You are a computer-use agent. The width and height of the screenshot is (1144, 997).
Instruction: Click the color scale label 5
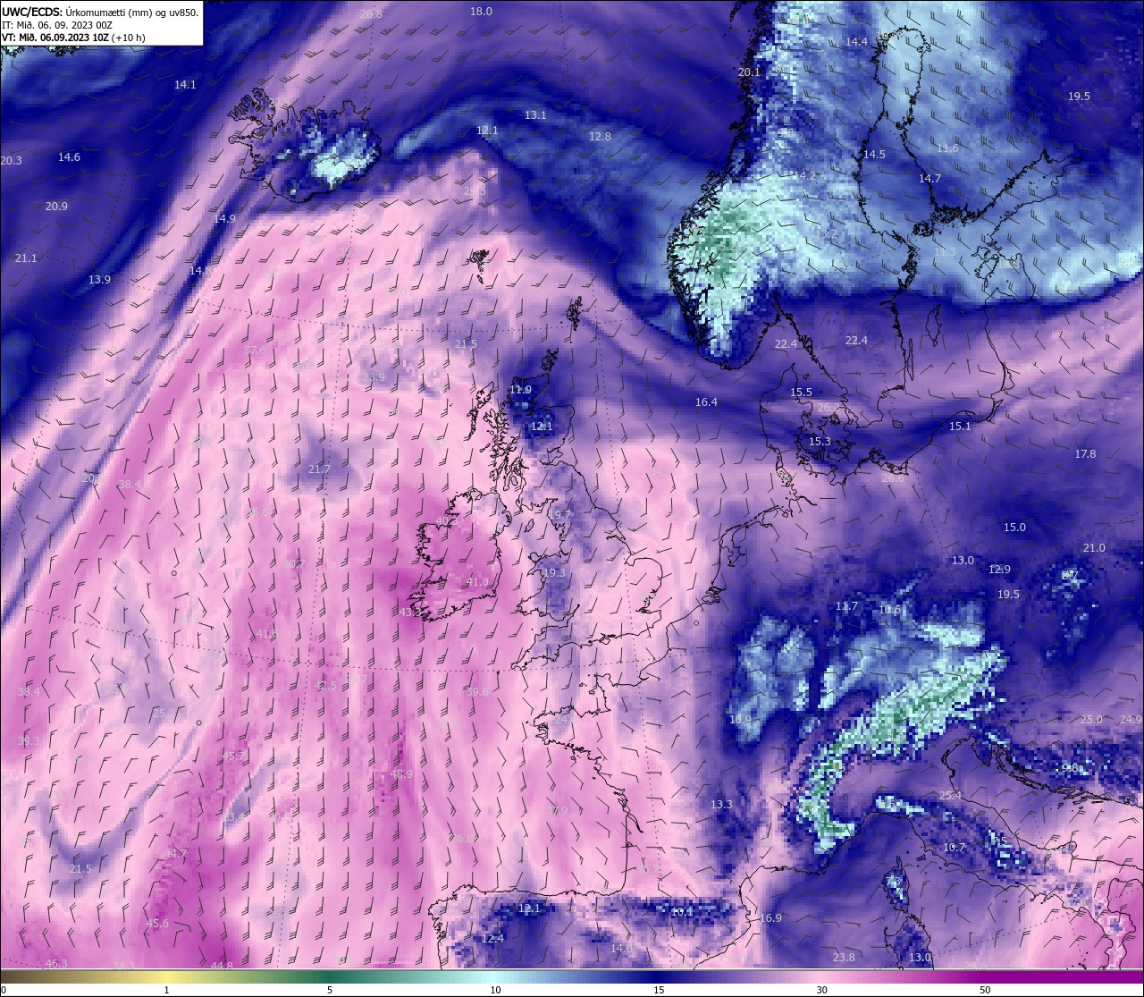pos(330,990)
